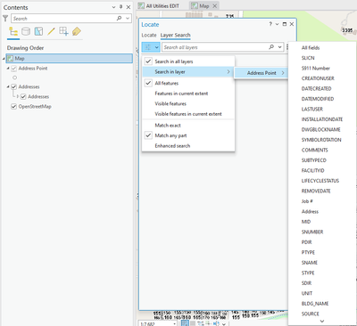Select List By Drawing Order icon
The image size is (357, 326).
(x=13, y=31)
